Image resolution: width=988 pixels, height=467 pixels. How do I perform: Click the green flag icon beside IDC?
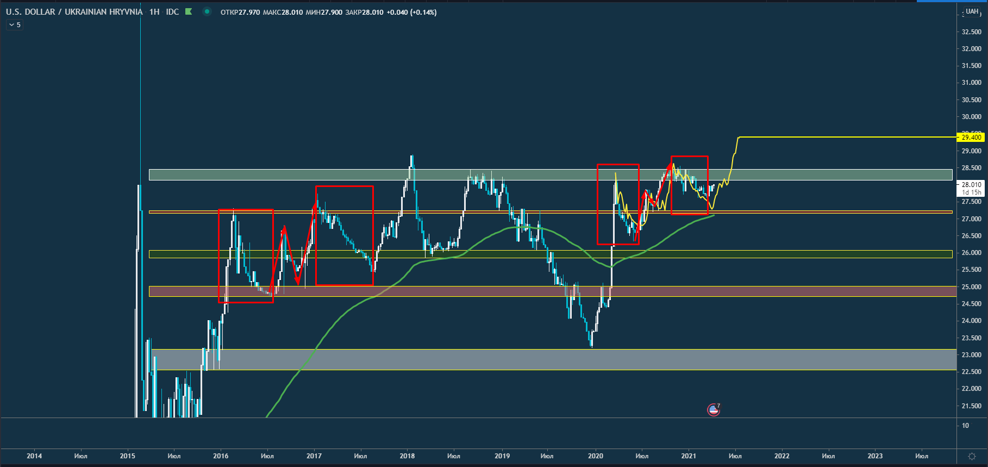(x=189, y=11)
